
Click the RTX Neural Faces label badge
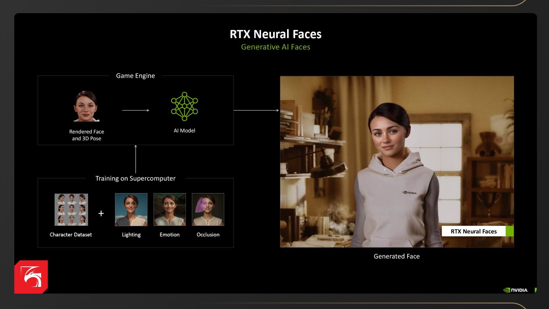[474, 231]
